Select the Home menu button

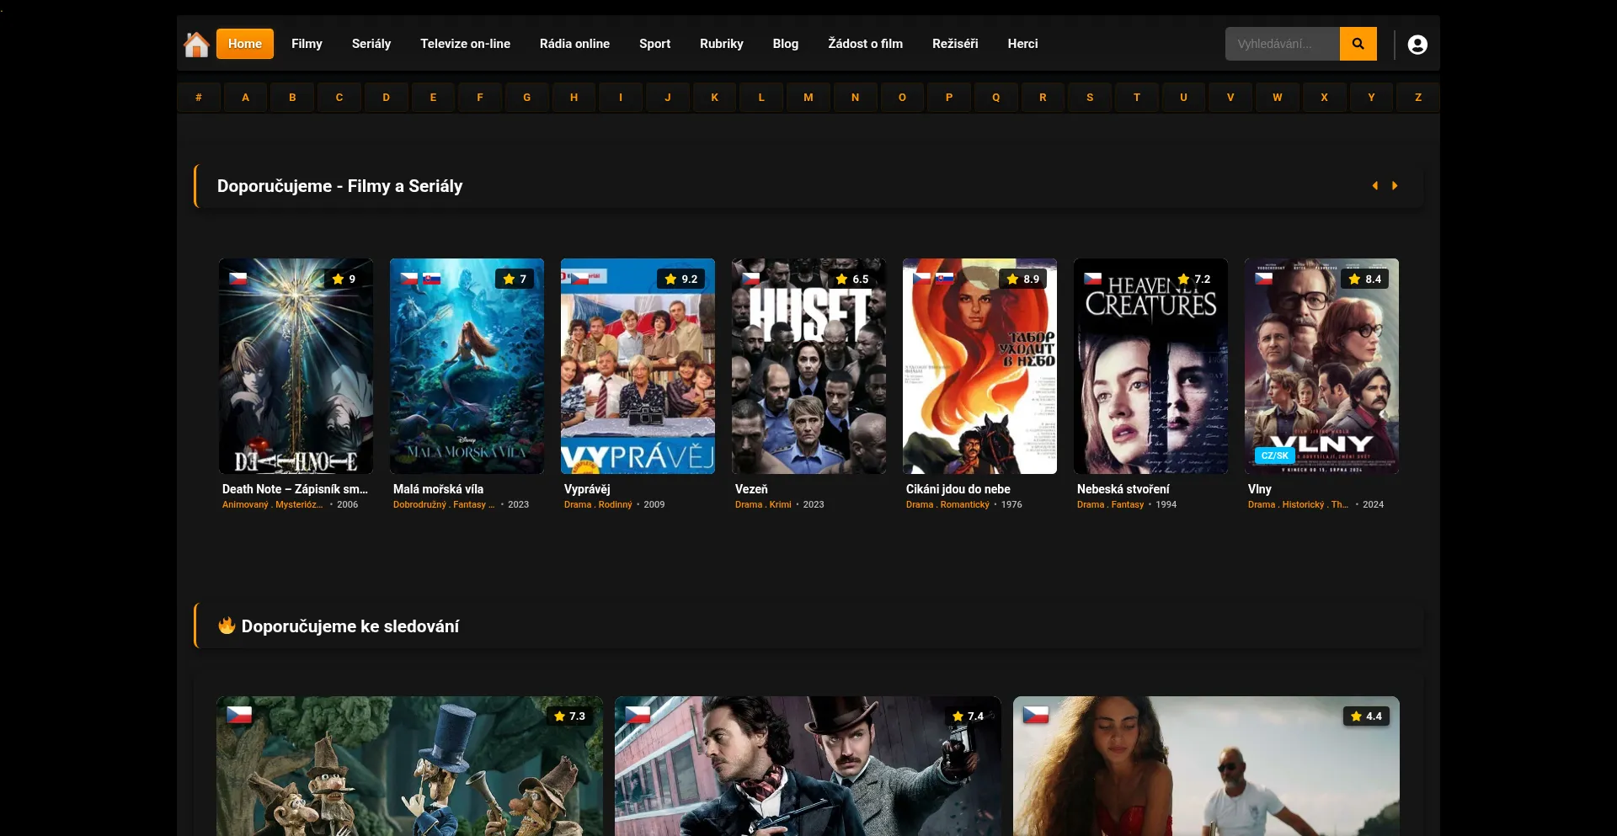point(245,44)
